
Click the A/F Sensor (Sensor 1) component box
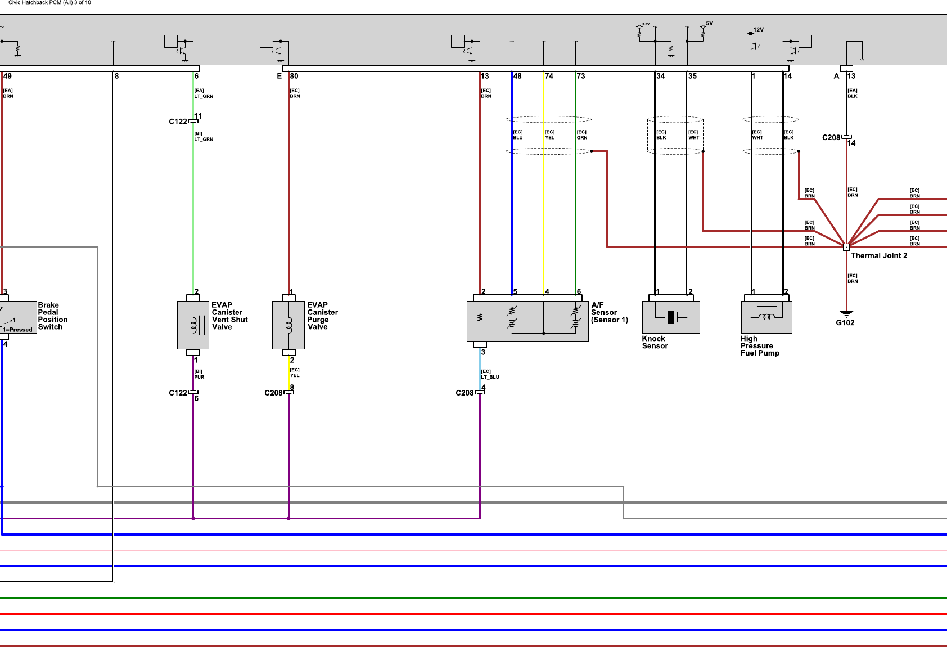[527, 321]
